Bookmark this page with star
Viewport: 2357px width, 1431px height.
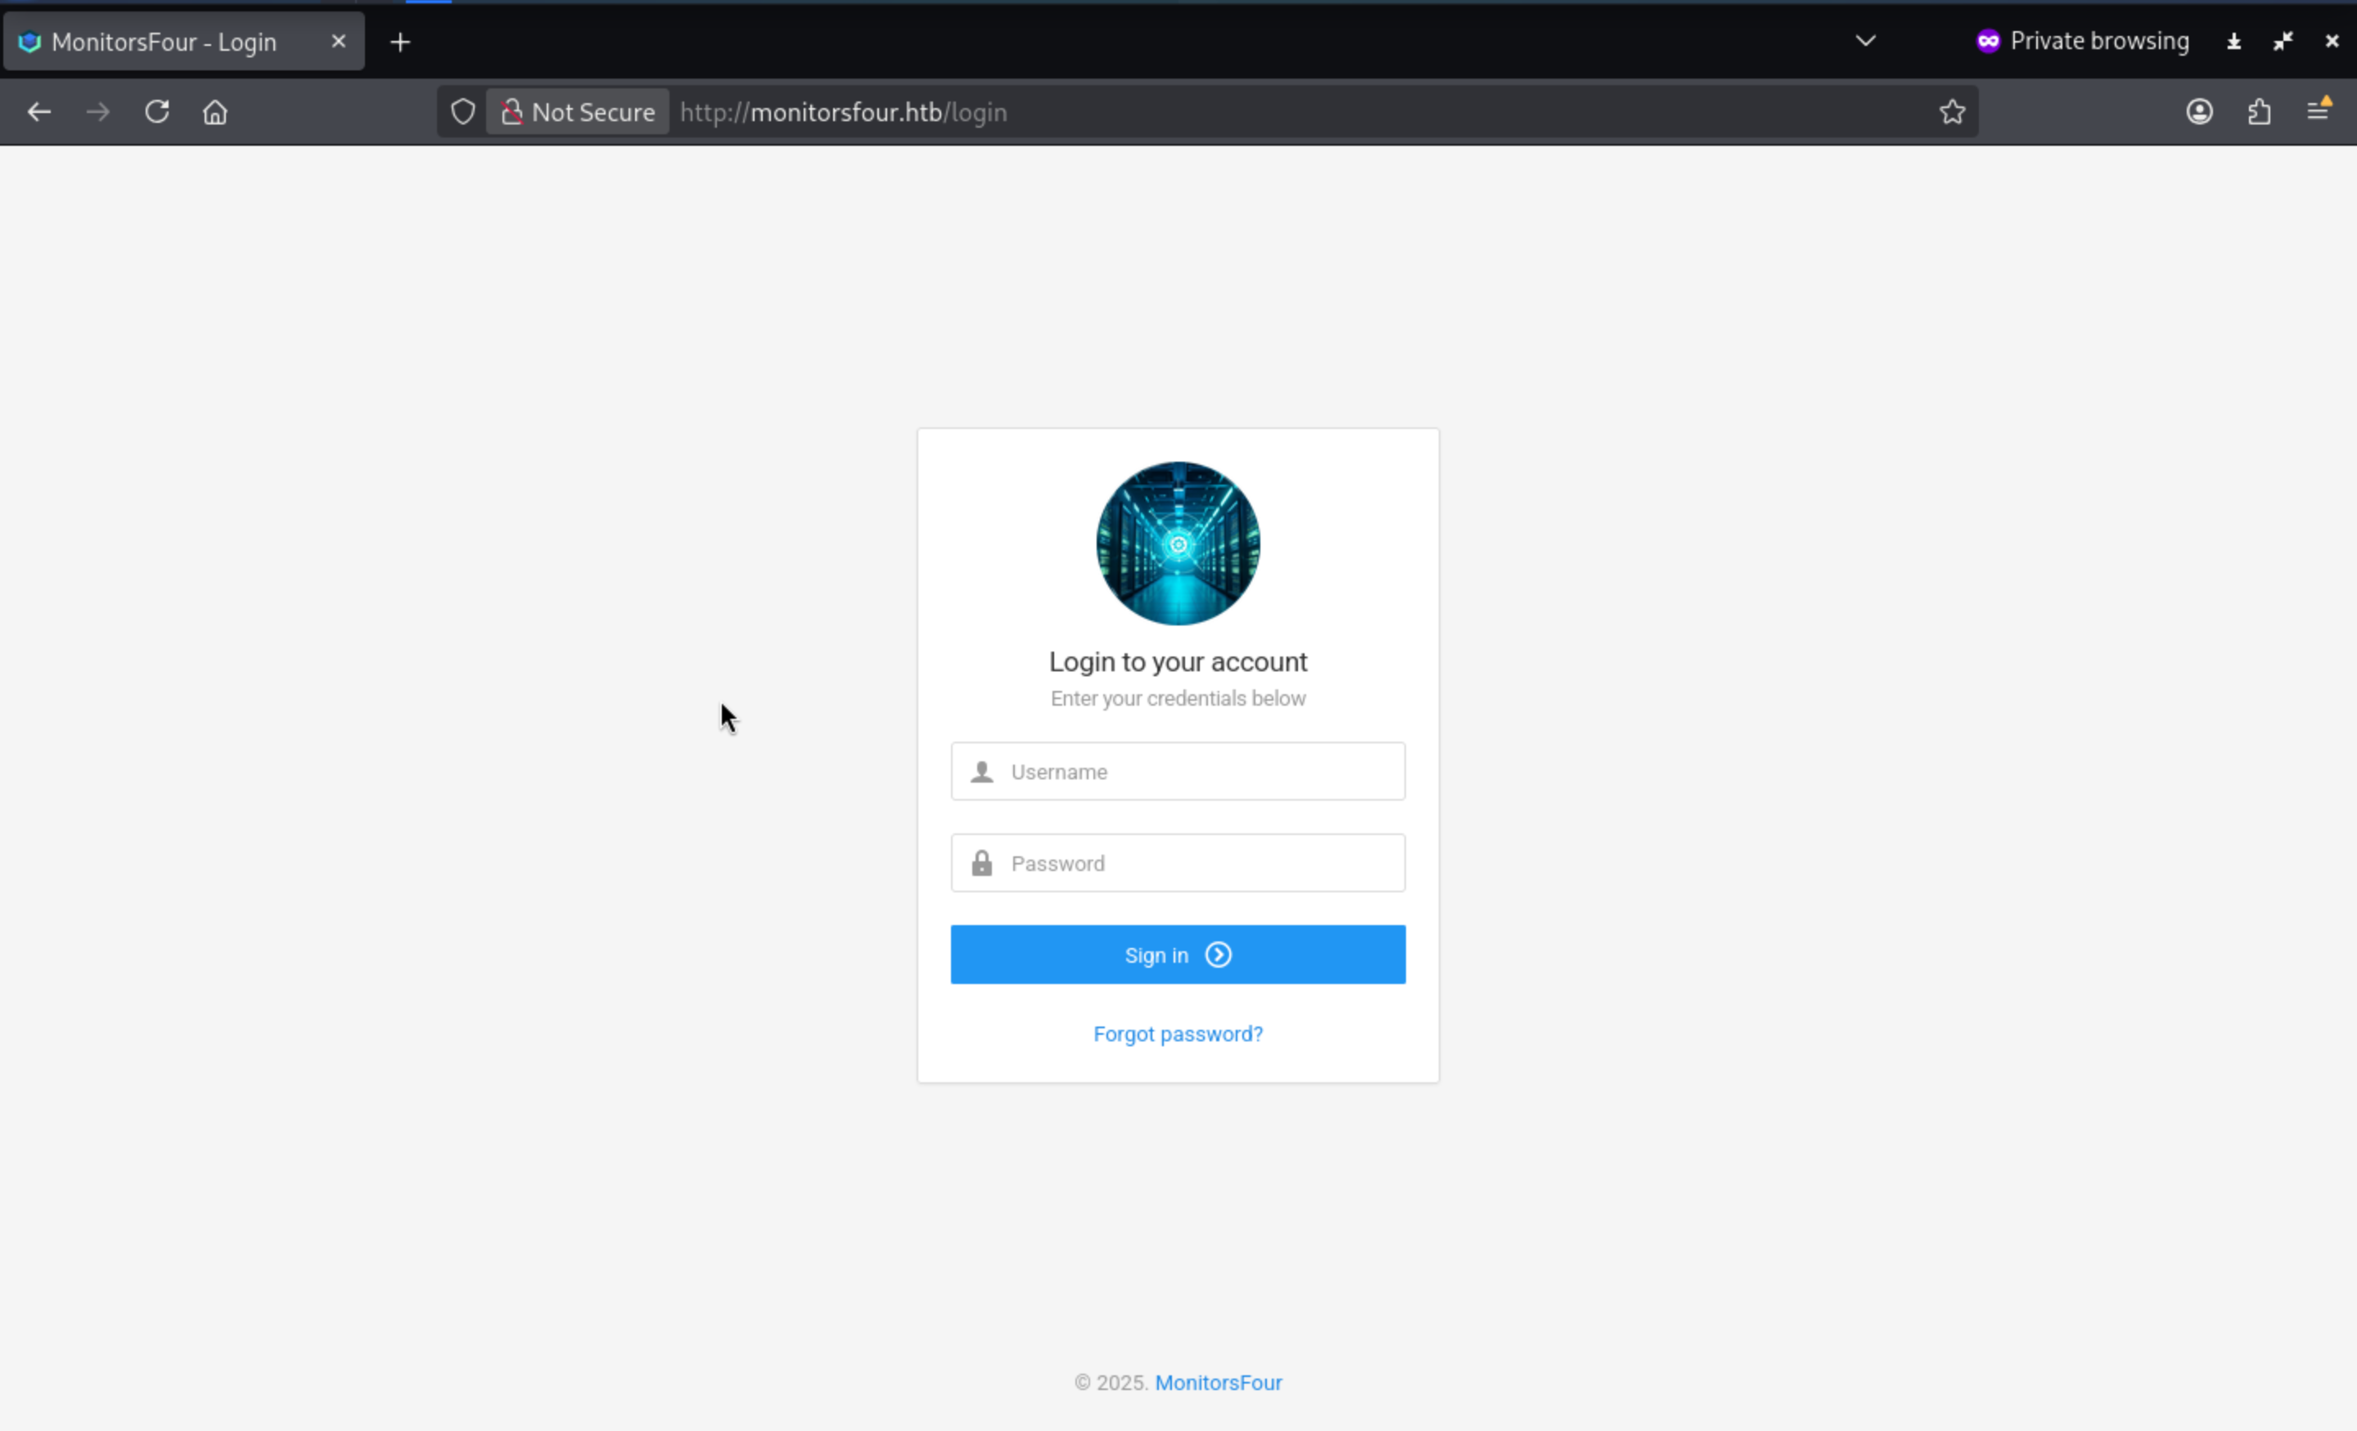(x=1953, y=112)
